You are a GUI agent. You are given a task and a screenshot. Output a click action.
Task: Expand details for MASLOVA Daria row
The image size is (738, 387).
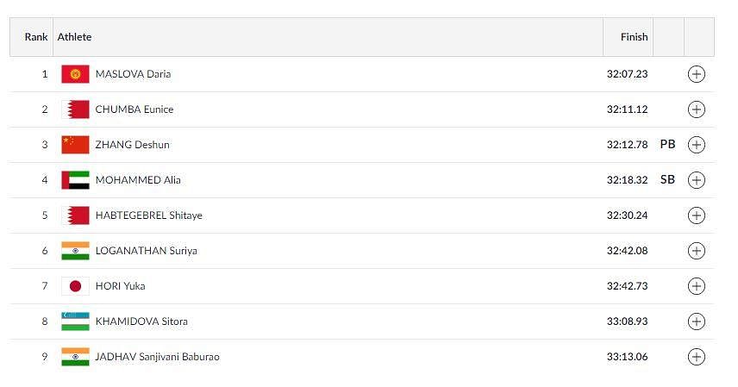[696, 74]
